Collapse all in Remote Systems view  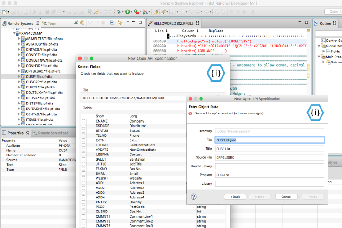[112, 22]
